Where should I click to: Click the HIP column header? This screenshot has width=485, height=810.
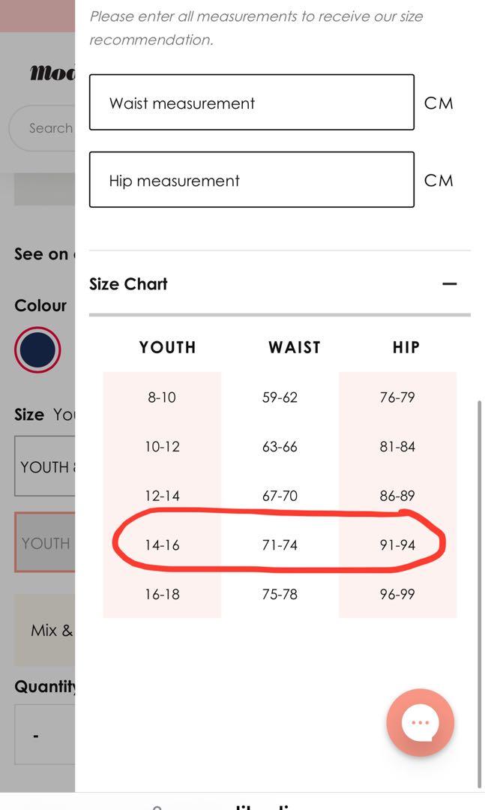click(406, 347)
